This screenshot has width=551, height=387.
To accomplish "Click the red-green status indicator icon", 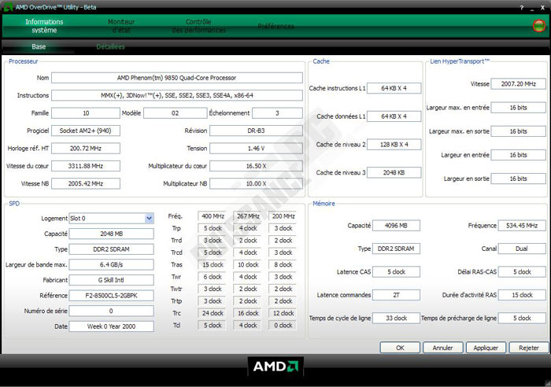I will tap(538, 25).
